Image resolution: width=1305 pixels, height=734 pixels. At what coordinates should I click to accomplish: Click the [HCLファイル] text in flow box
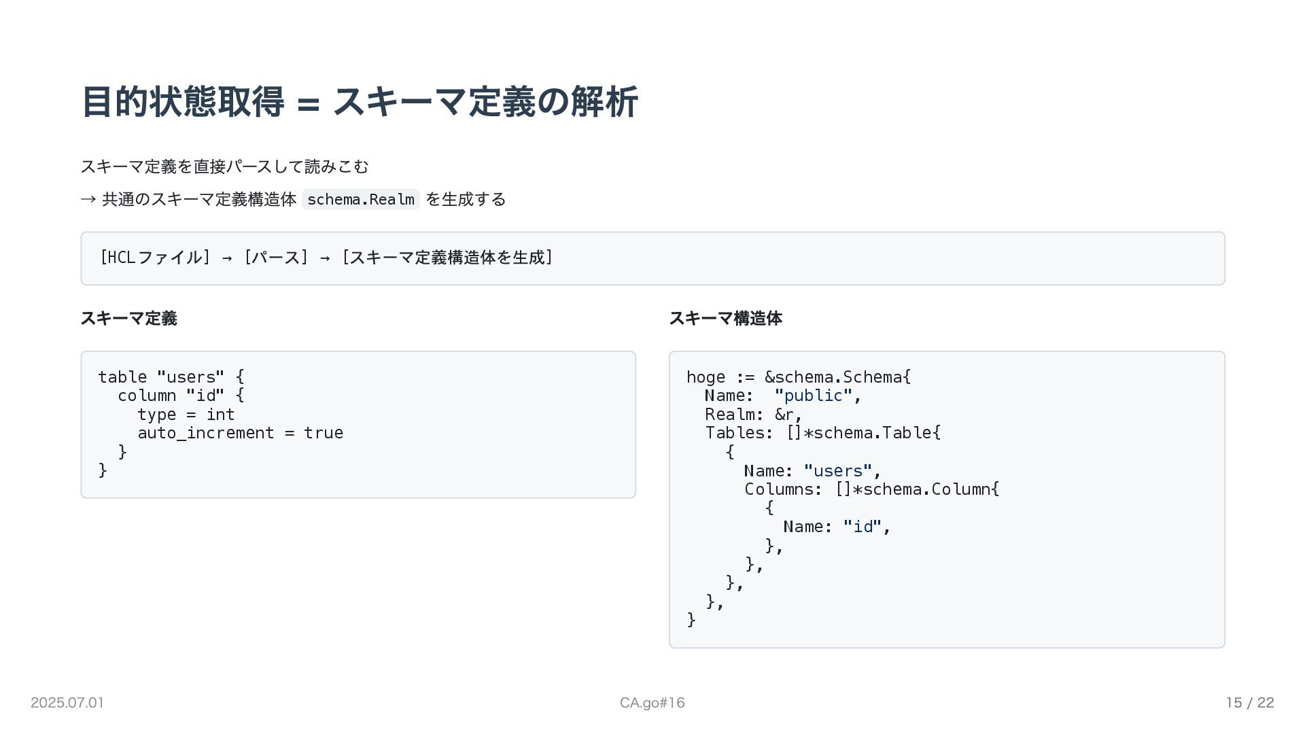pos(155,258)
